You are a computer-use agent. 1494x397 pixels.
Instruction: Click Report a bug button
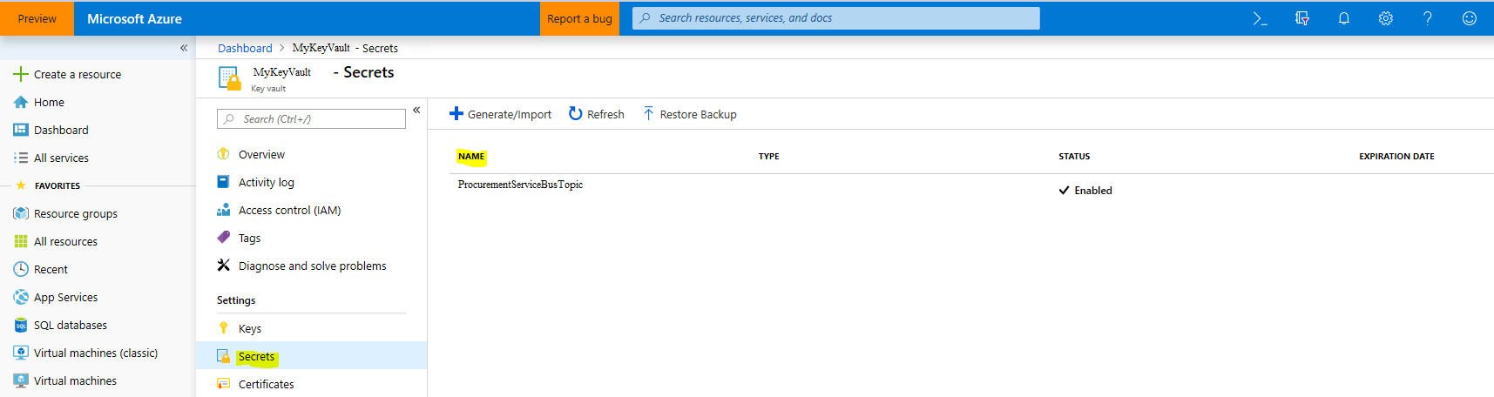point(579,18)
